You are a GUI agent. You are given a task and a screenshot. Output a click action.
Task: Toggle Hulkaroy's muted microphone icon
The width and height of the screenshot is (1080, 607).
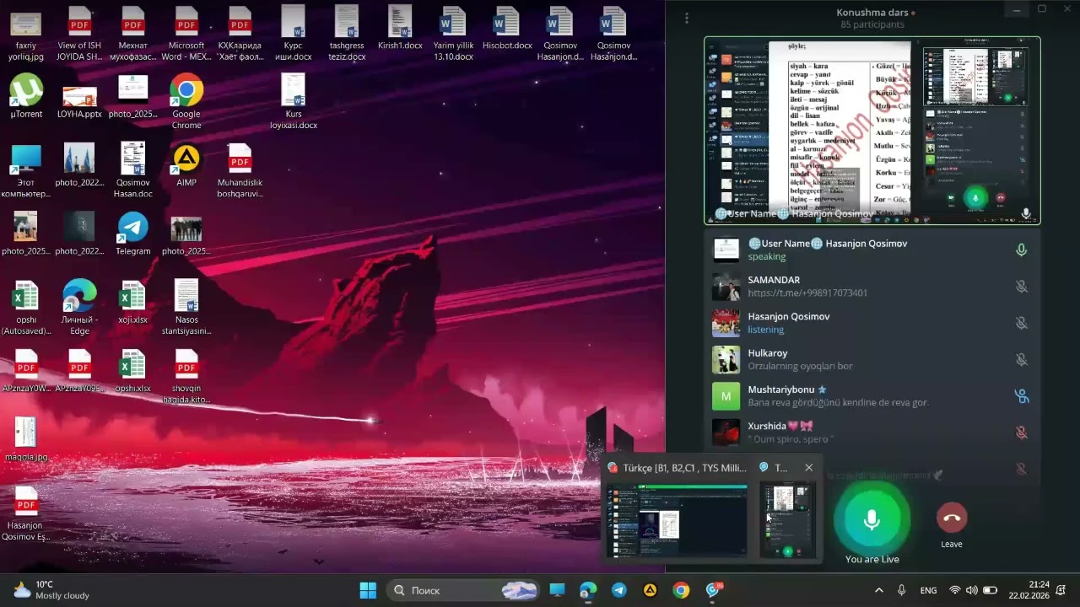(x=1021, y=359)
